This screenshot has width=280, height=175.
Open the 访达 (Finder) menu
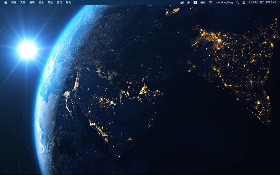14,2
